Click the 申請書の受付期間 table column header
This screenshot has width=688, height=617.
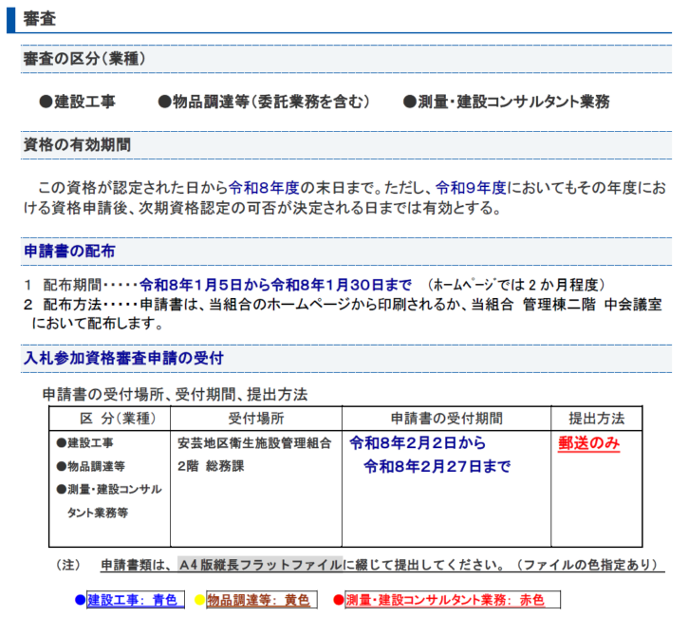446,419
